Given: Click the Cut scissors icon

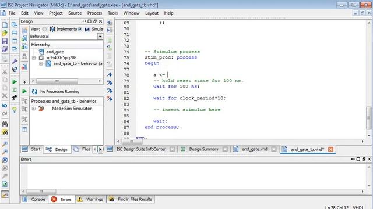Looking at the screenshot, I should point(5,72).
